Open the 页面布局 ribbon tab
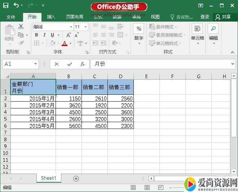 [x=74, y=17]
